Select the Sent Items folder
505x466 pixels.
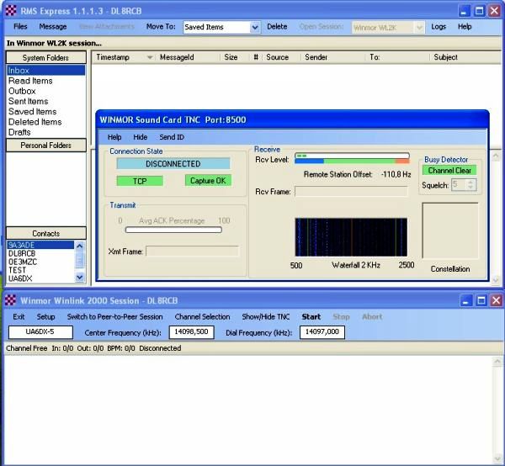[x=29, y=102]
